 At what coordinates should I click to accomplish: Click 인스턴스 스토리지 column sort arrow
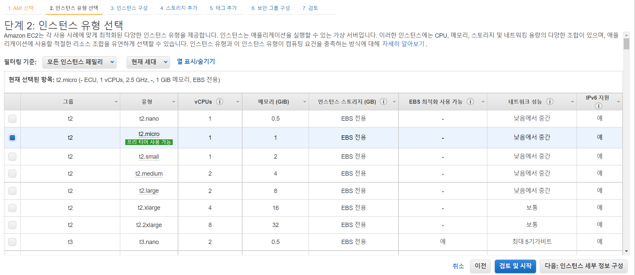(394, 102)
